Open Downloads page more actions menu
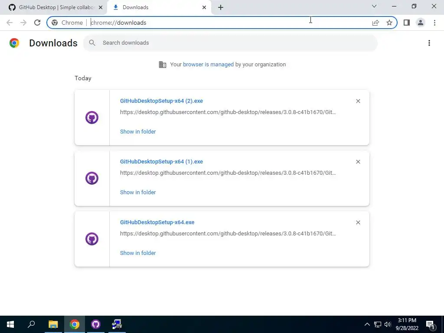444x333 pixels. pyautogui.click(x=429, y=43)
